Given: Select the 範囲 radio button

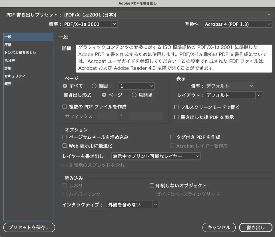Looking at the screenshot, I should click(x=94, y=86).
